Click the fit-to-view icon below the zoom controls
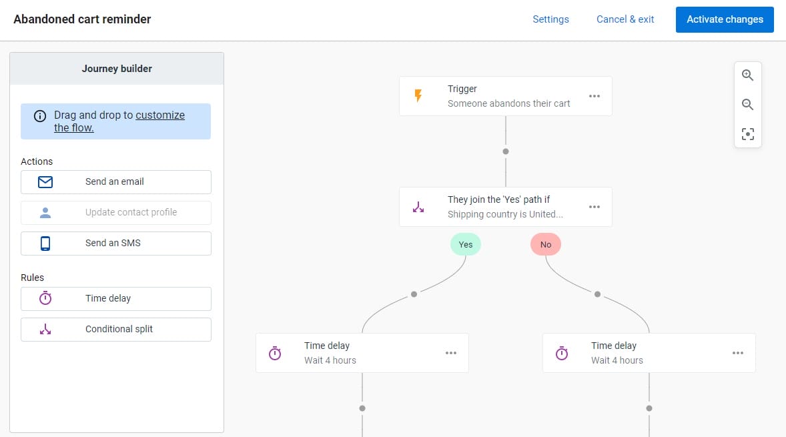Image resolution: width=786 pixels, height=437 pixels. (747, 133)
